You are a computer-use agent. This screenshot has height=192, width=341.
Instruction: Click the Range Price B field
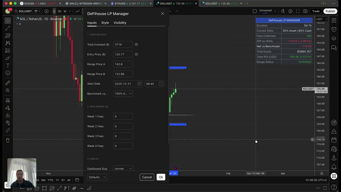click(x=123, y=74)
